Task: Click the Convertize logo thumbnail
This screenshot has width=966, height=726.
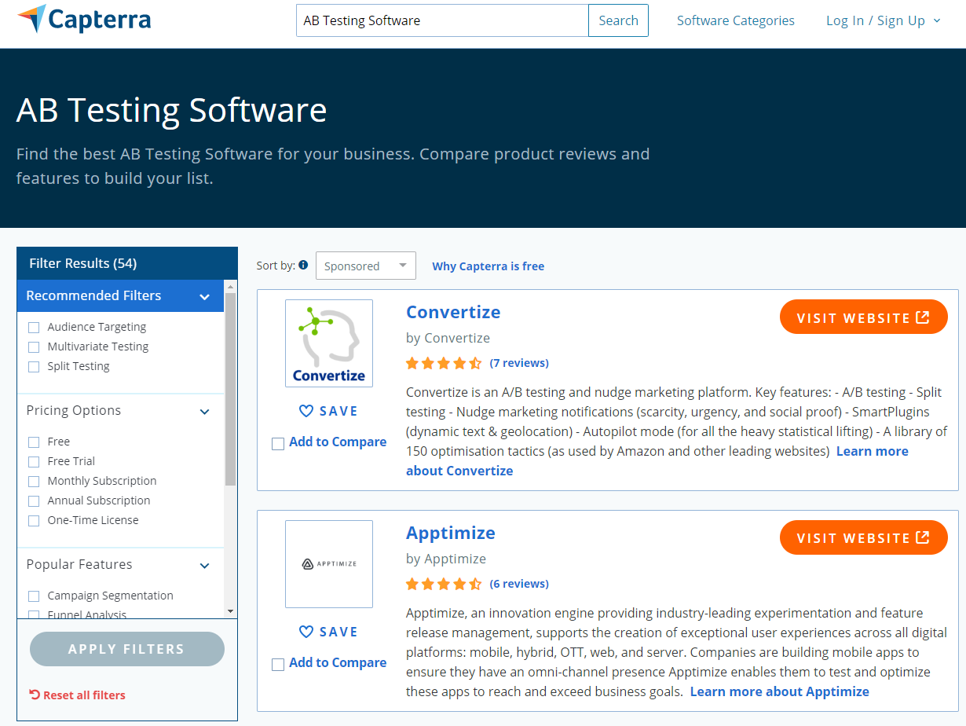Action: click(x=329, y=343)
